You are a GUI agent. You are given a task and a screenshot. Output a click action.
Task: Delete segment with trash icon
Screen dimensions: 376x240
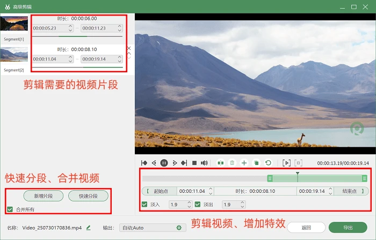(232, 163)
